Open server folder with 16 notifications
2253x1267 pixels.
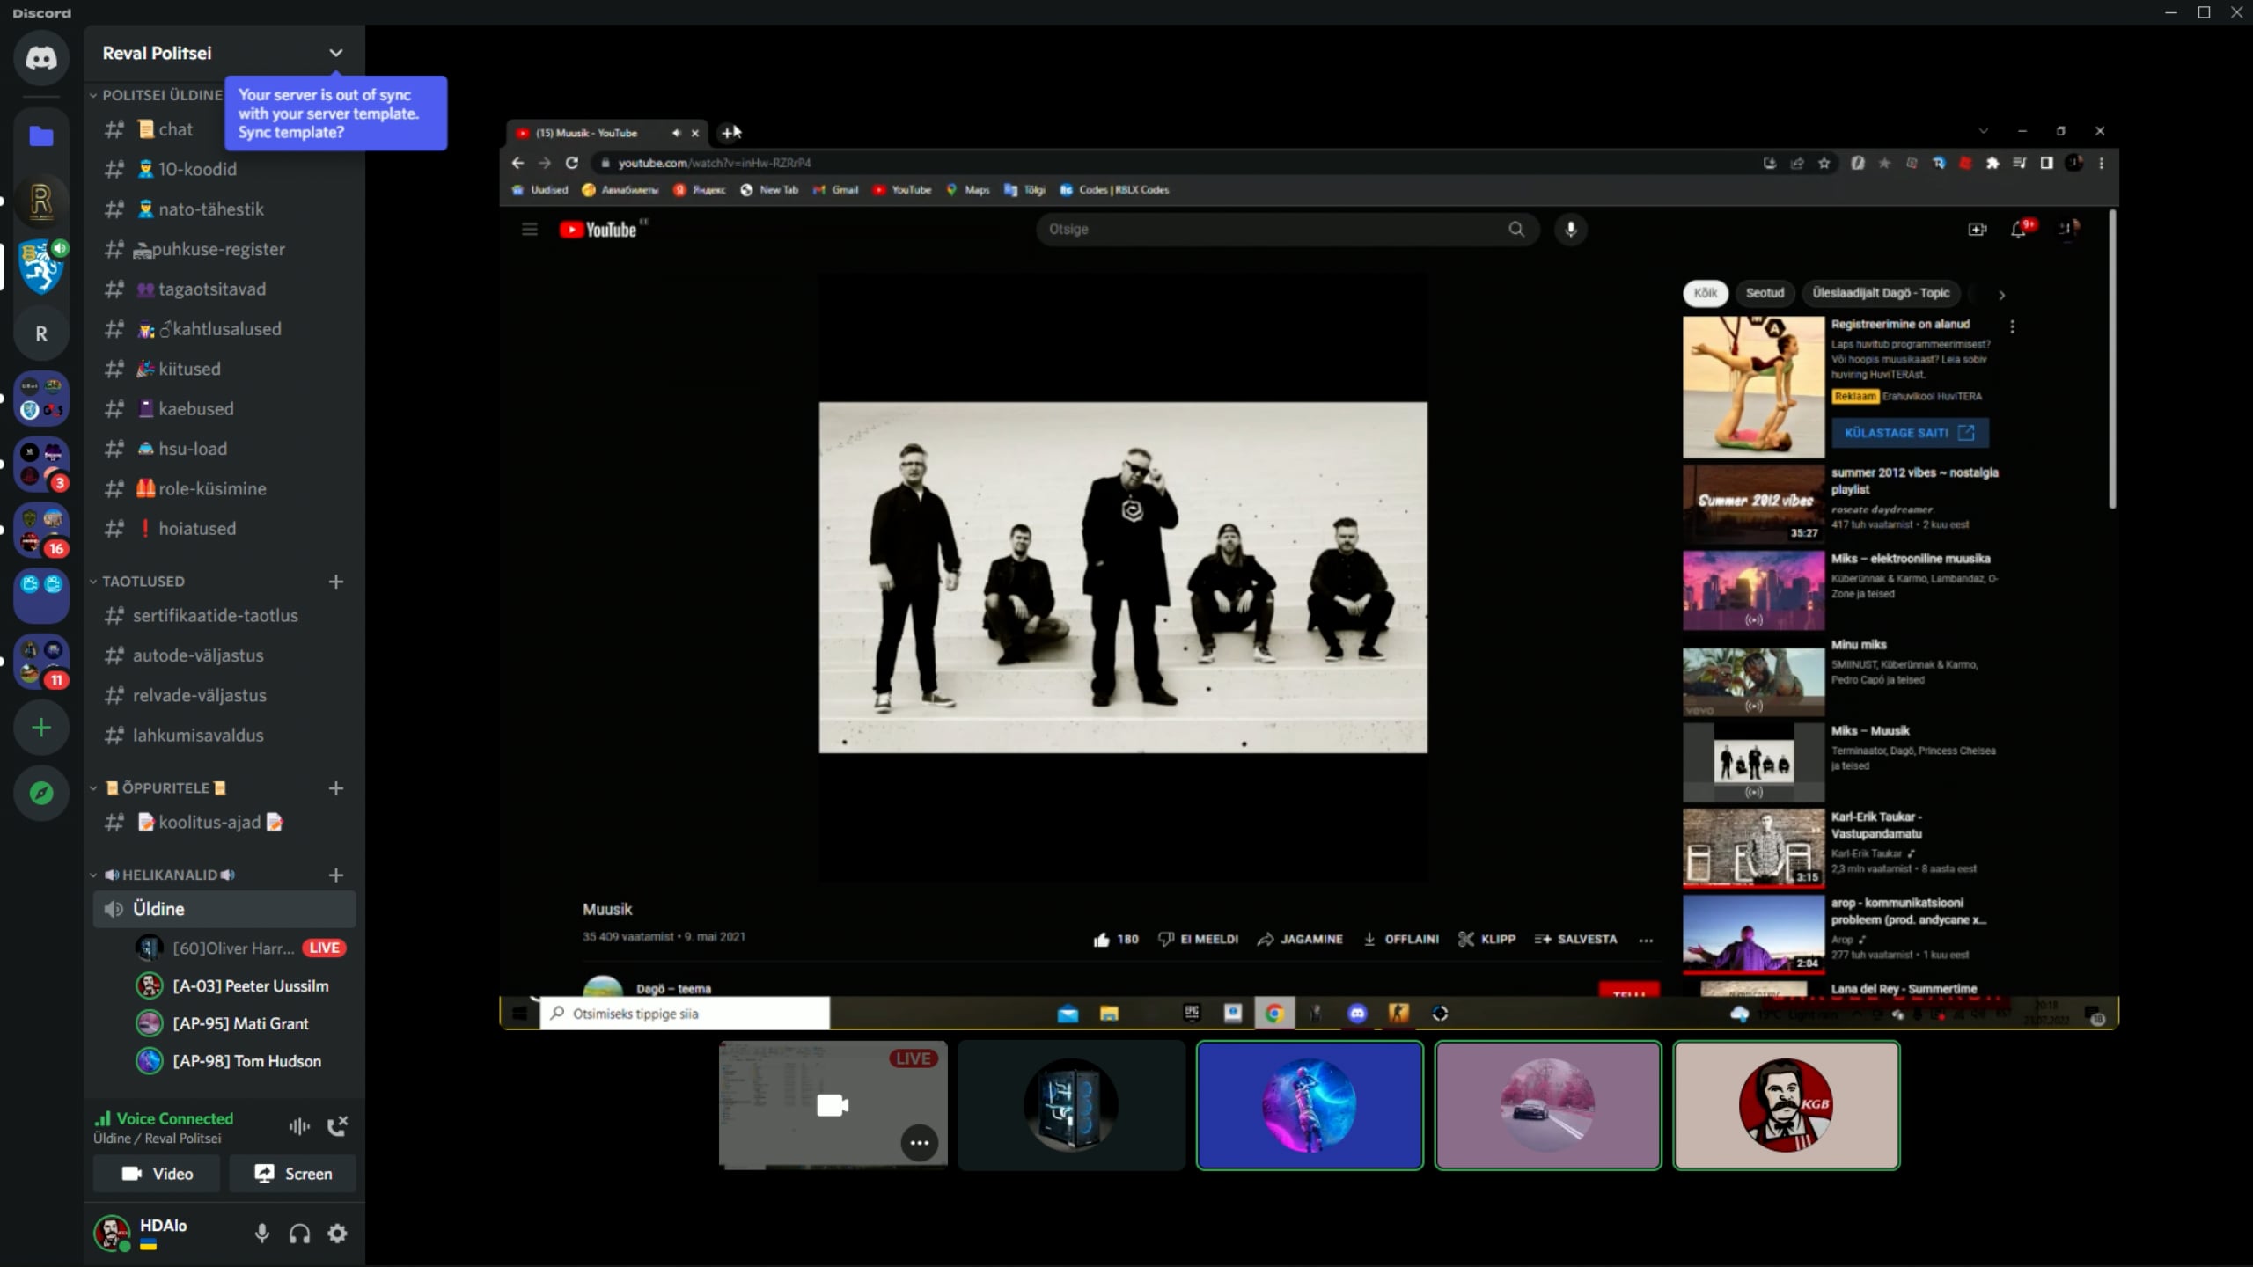click(41, 531)
